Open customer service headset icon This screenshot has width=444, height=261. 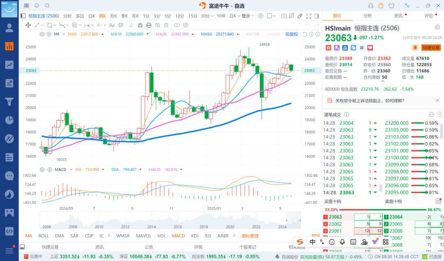tap(371, 5)
